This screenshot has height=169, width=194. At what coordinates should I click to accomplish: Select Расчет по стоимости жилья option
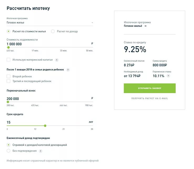pos(8,31)
